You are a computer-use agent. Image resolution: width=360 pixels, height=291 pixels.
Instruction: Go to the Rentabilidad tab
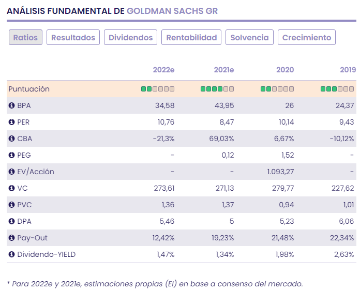(x=191, y=37)
